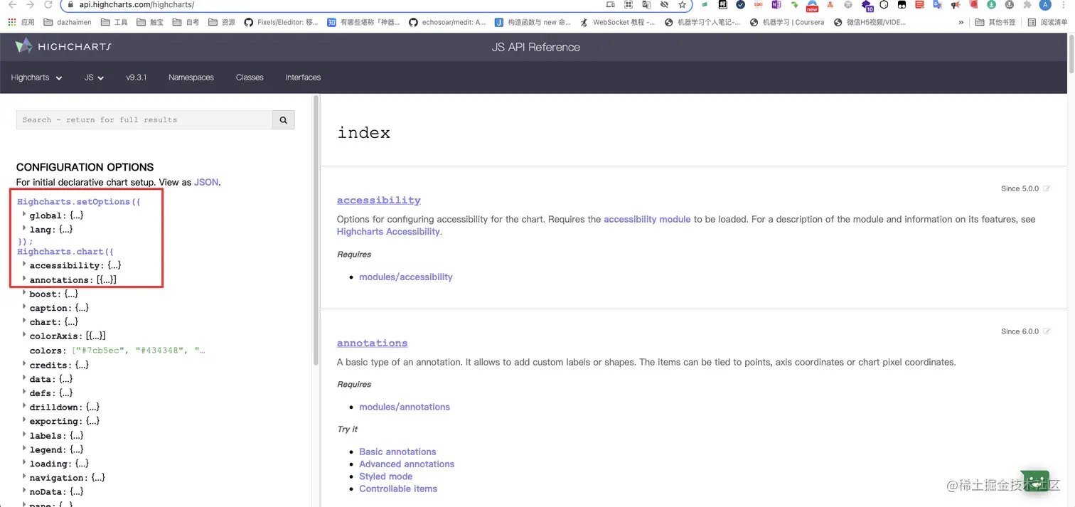Follow the accessibility module link
1075x507 pixels.
pyautogui.click(x=647, y=219)
